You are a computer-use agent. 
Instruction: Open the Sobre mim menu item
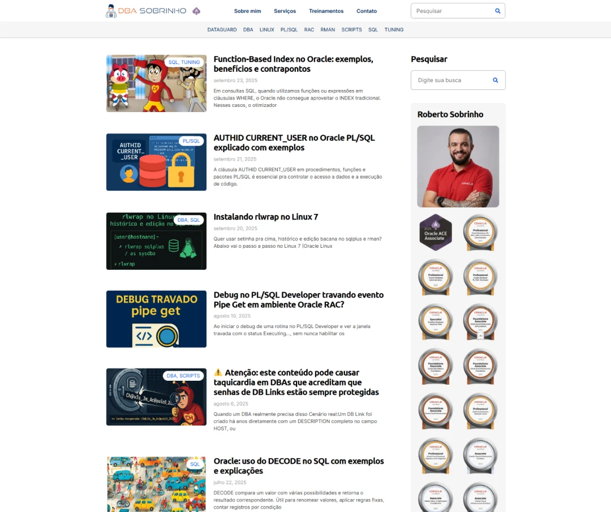[247, 11]
